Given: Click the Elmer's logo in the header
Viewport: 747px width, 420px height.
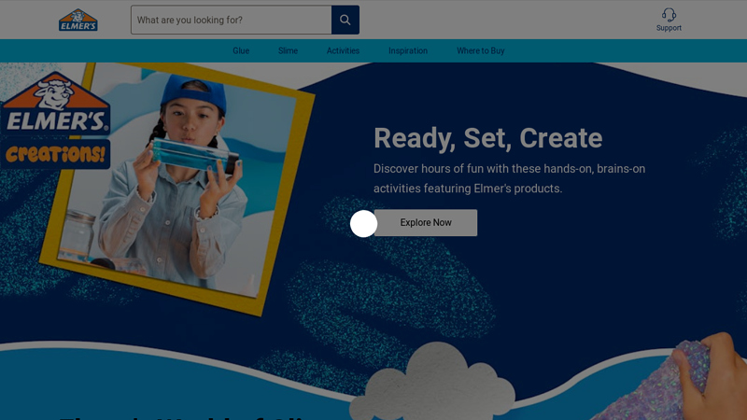Looking at the screenshot, I should coord(78,20).
